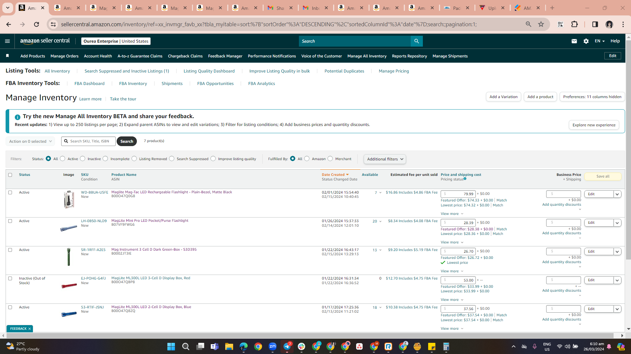Open Manage Shipments in navigation bar

tap(450, 56)
